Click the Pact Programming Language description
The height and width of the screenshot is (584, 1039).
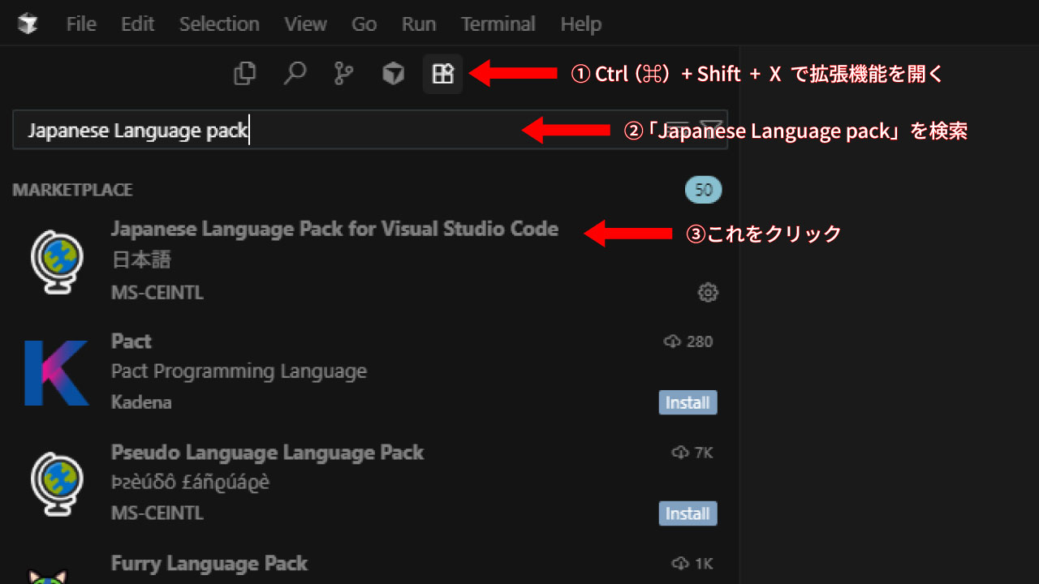click(x=239, y=371)
